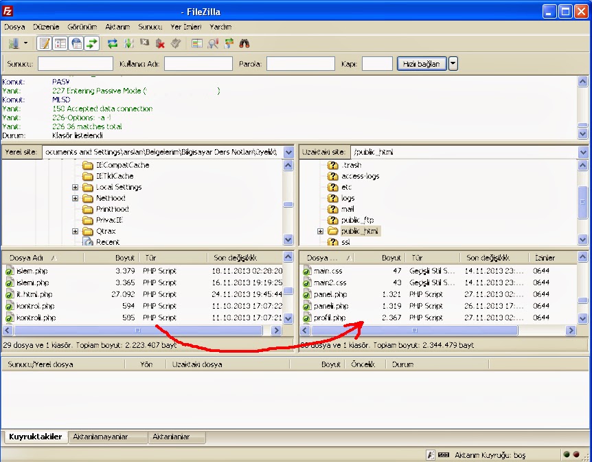Expand the public_html remote folder
The image size is (592, 462).
tap(320, 231)
